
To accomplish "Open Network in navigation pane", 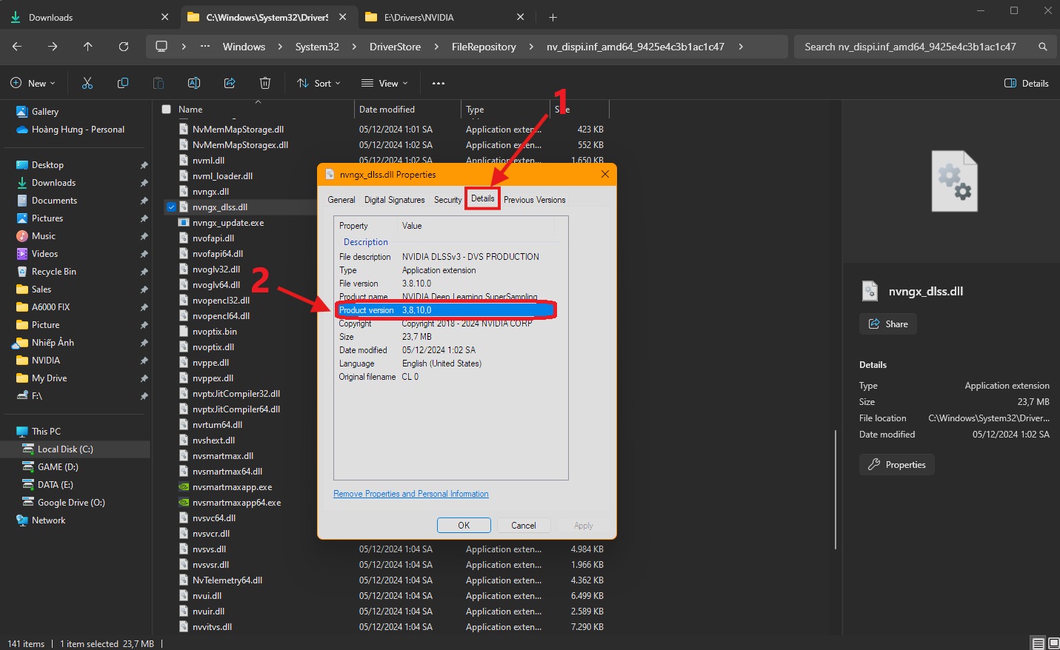I will pos(48,520).
